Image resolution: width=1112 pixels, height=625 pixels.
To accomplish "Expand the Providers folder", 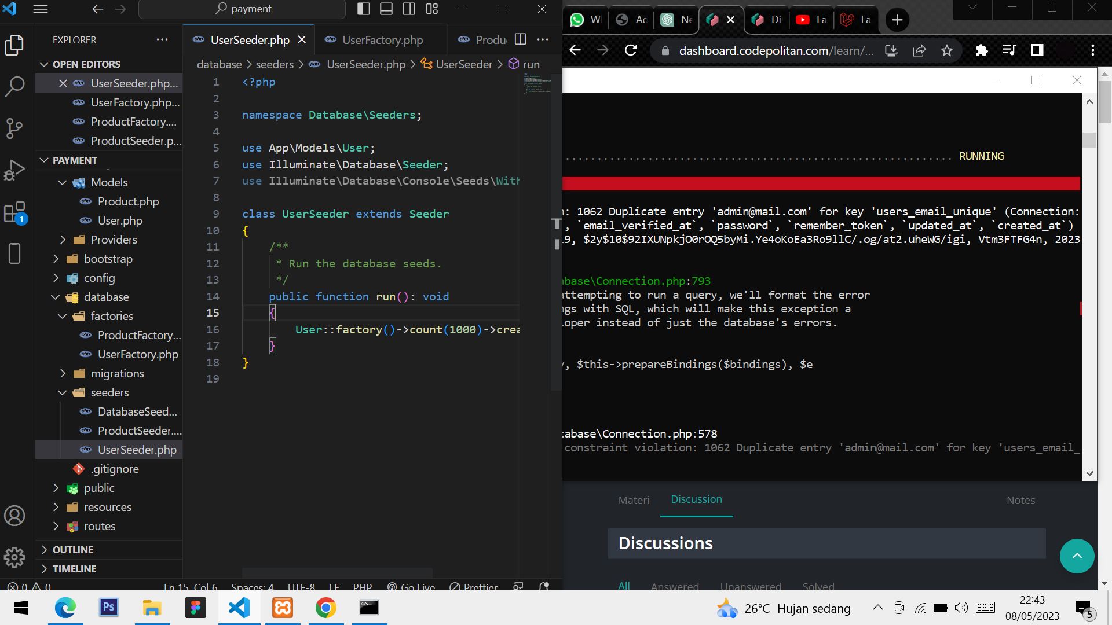I will point(114,240).
